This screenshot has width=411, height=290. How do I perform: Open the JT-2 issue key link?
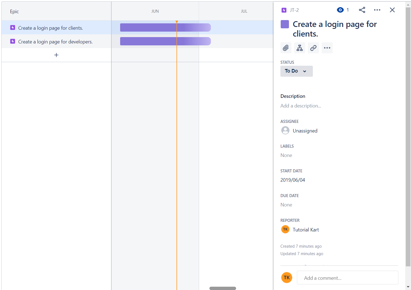point(294,10)
